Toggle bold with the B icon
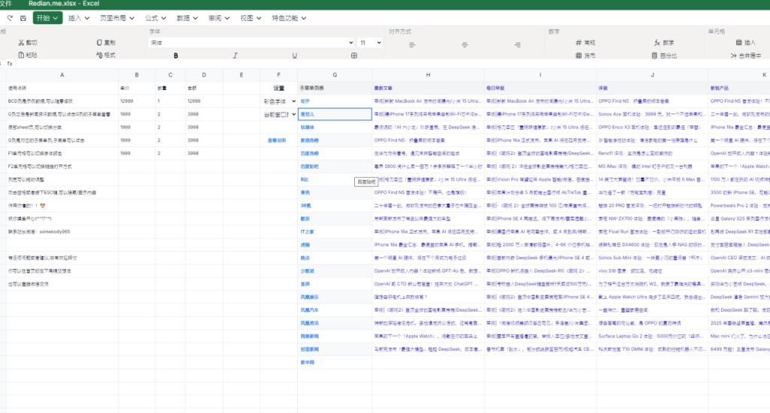This screenshot has width=770, height=413. (x=176, y=56)
